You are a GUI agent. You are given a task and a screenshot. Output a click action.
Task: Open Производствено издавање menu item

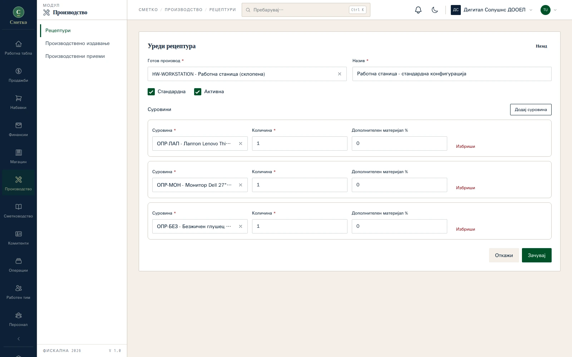(x=78, y=44)
